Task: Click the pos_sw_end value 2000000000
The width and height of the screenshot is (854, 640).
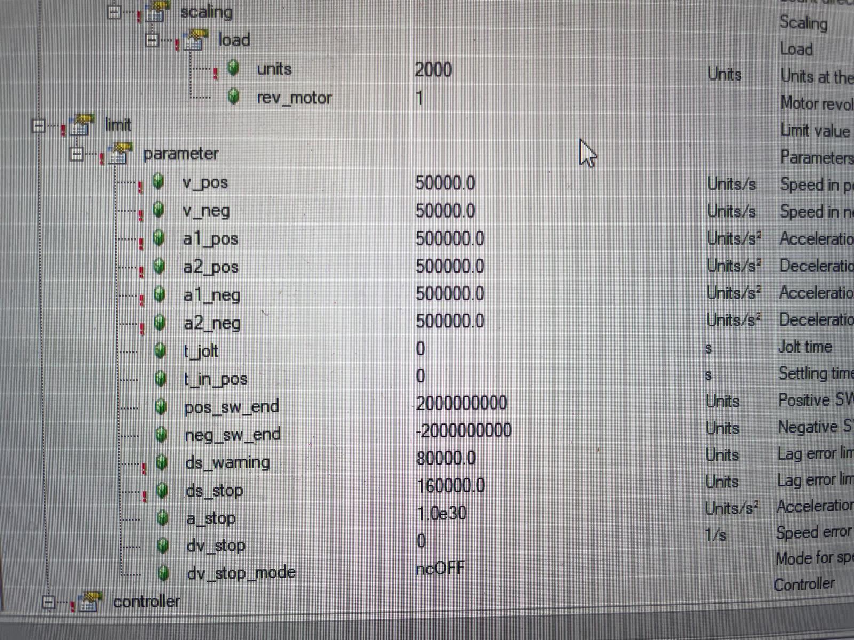Action: coord(461,403)
